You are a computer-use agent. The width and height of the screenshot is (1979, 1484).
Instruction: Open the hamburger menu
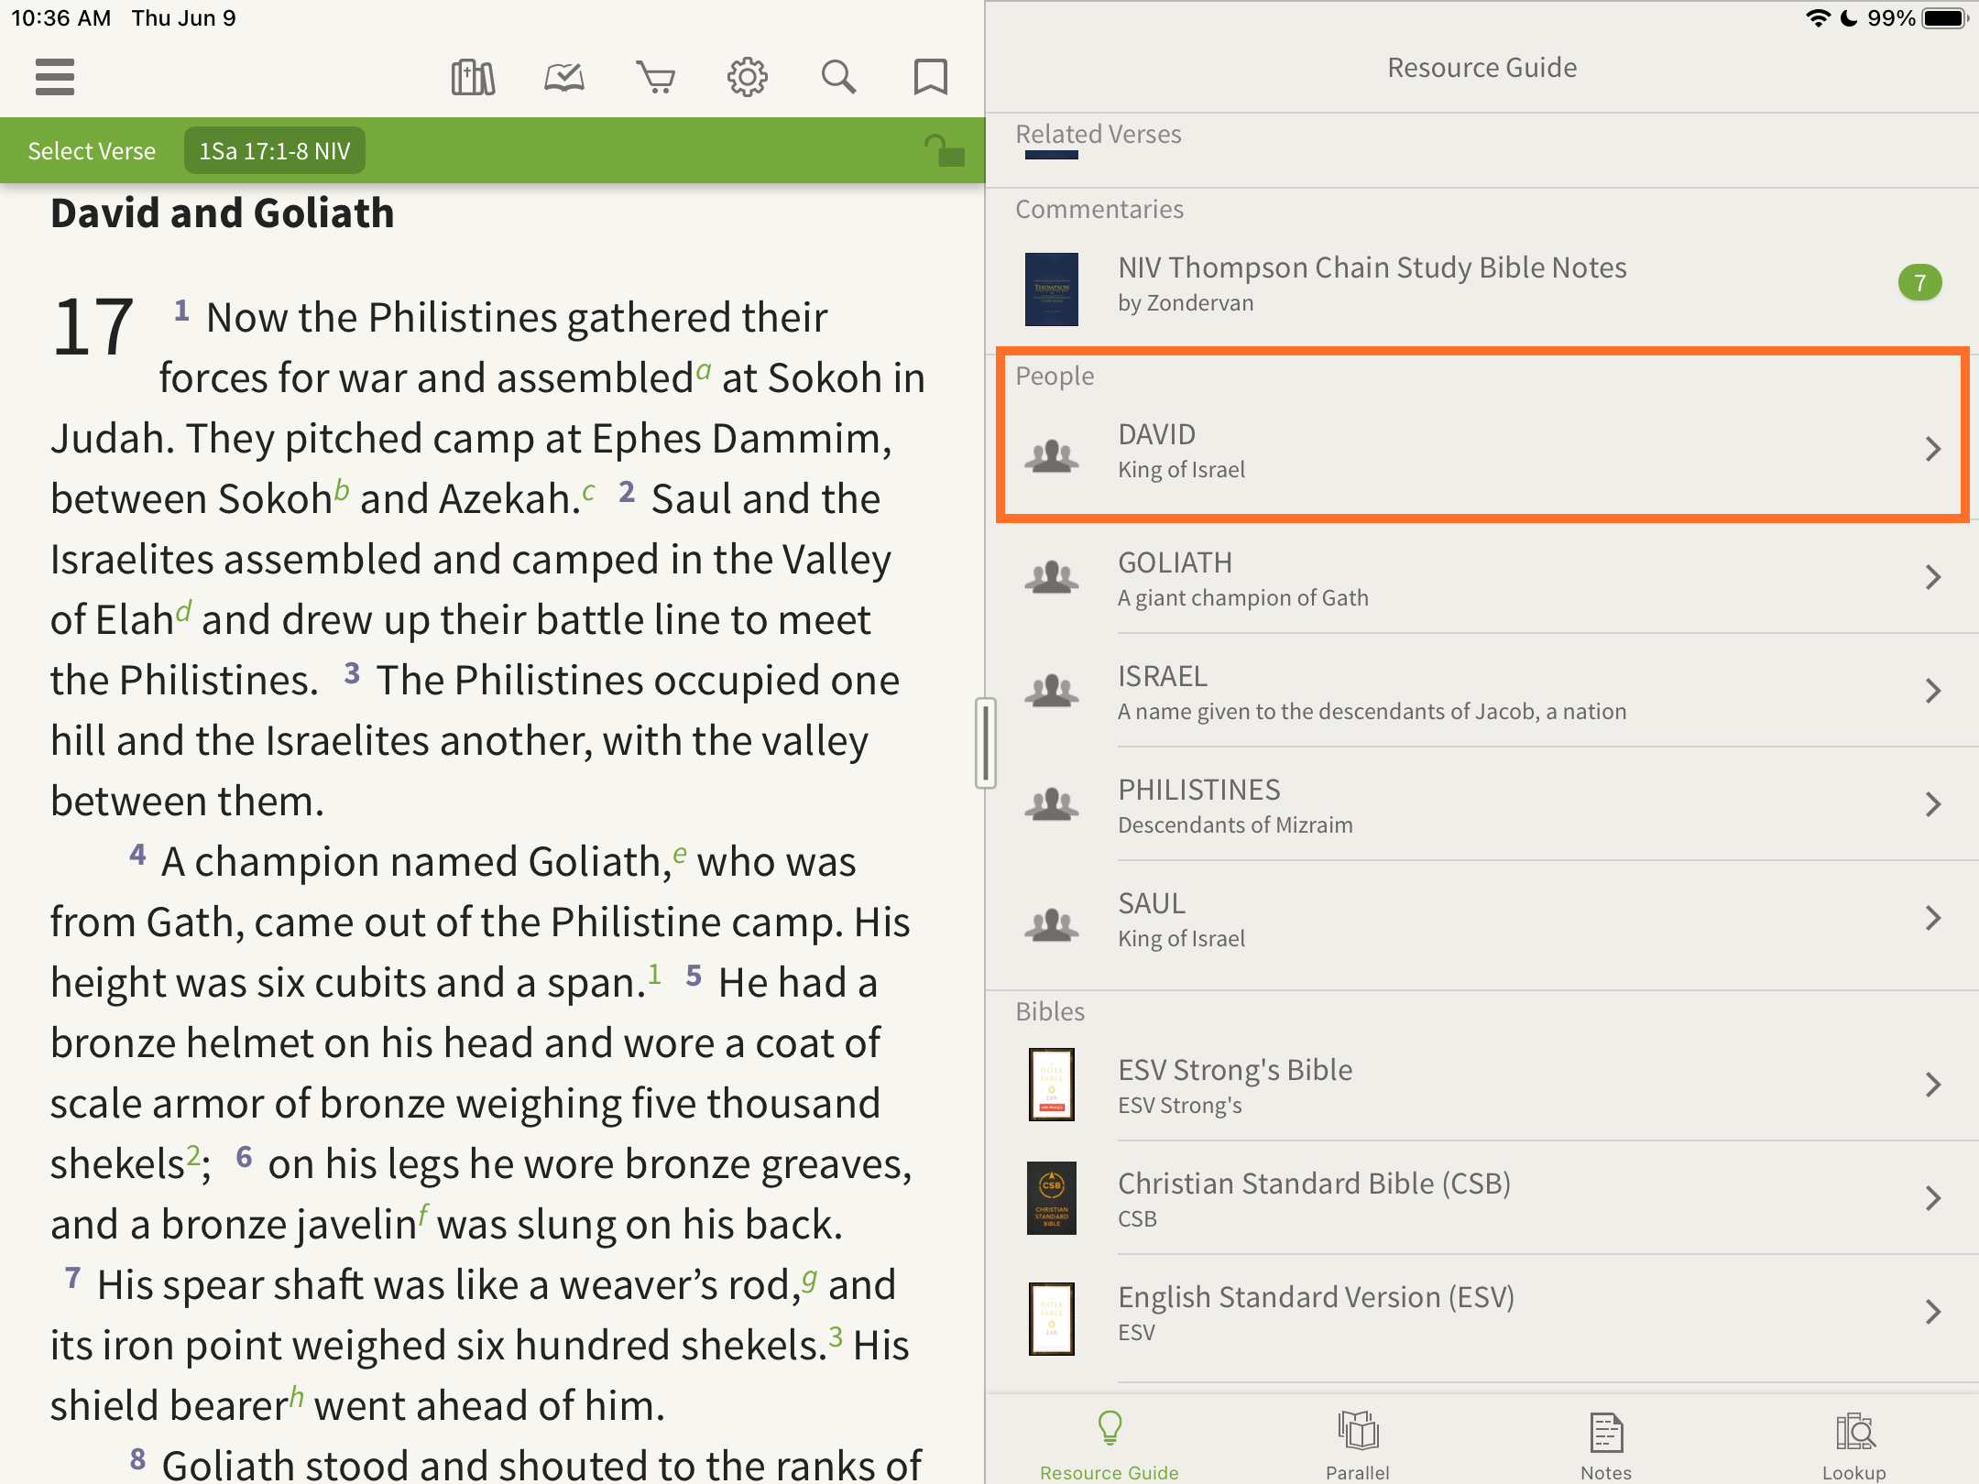click(x=55, y=77)
